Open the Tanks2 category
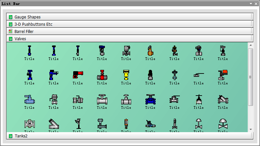This screenshot has width=260, height=146. (21, 136)
